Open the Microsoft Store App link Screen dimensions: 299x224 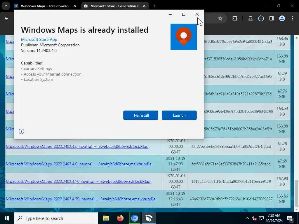[39, 39]
